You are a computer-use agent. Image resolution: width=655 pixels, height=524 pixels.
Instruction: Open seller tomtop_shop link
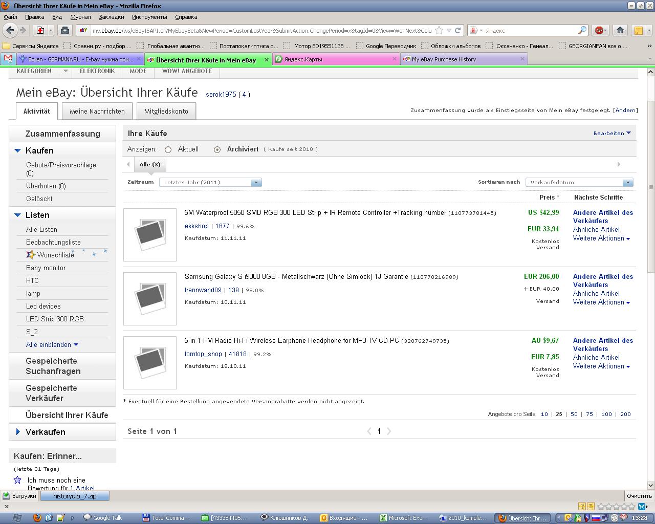(x=203, y=354)
